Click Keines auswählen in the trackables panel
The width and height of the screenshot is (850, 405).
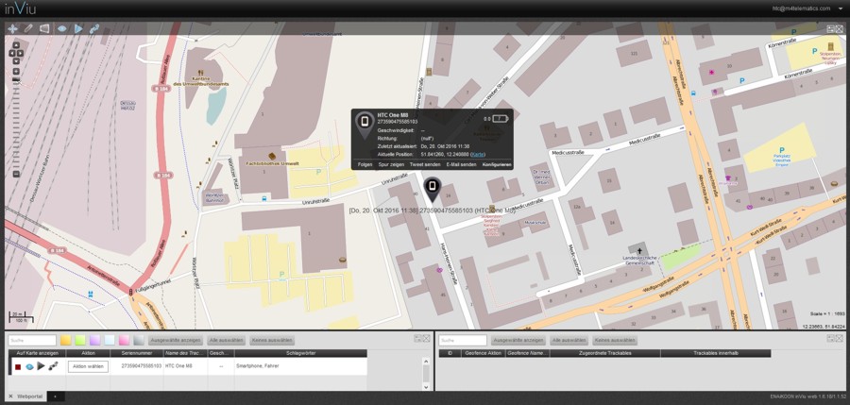tap(272, 340)
